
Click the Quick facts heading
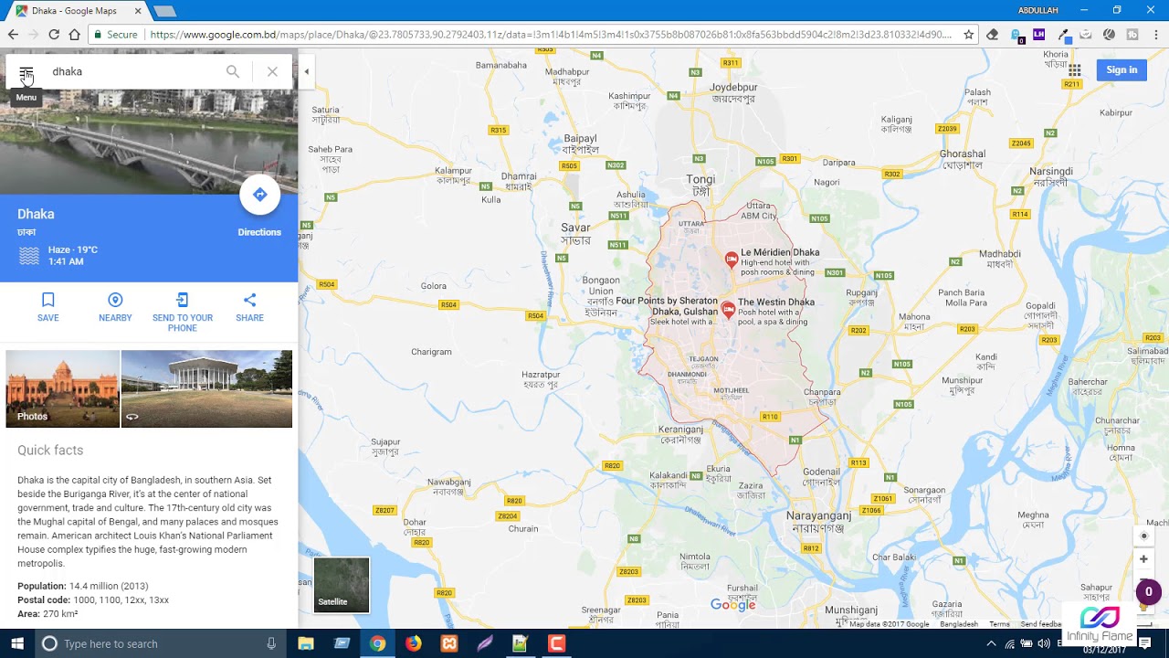pyautogui.click(x=50, y=450)
